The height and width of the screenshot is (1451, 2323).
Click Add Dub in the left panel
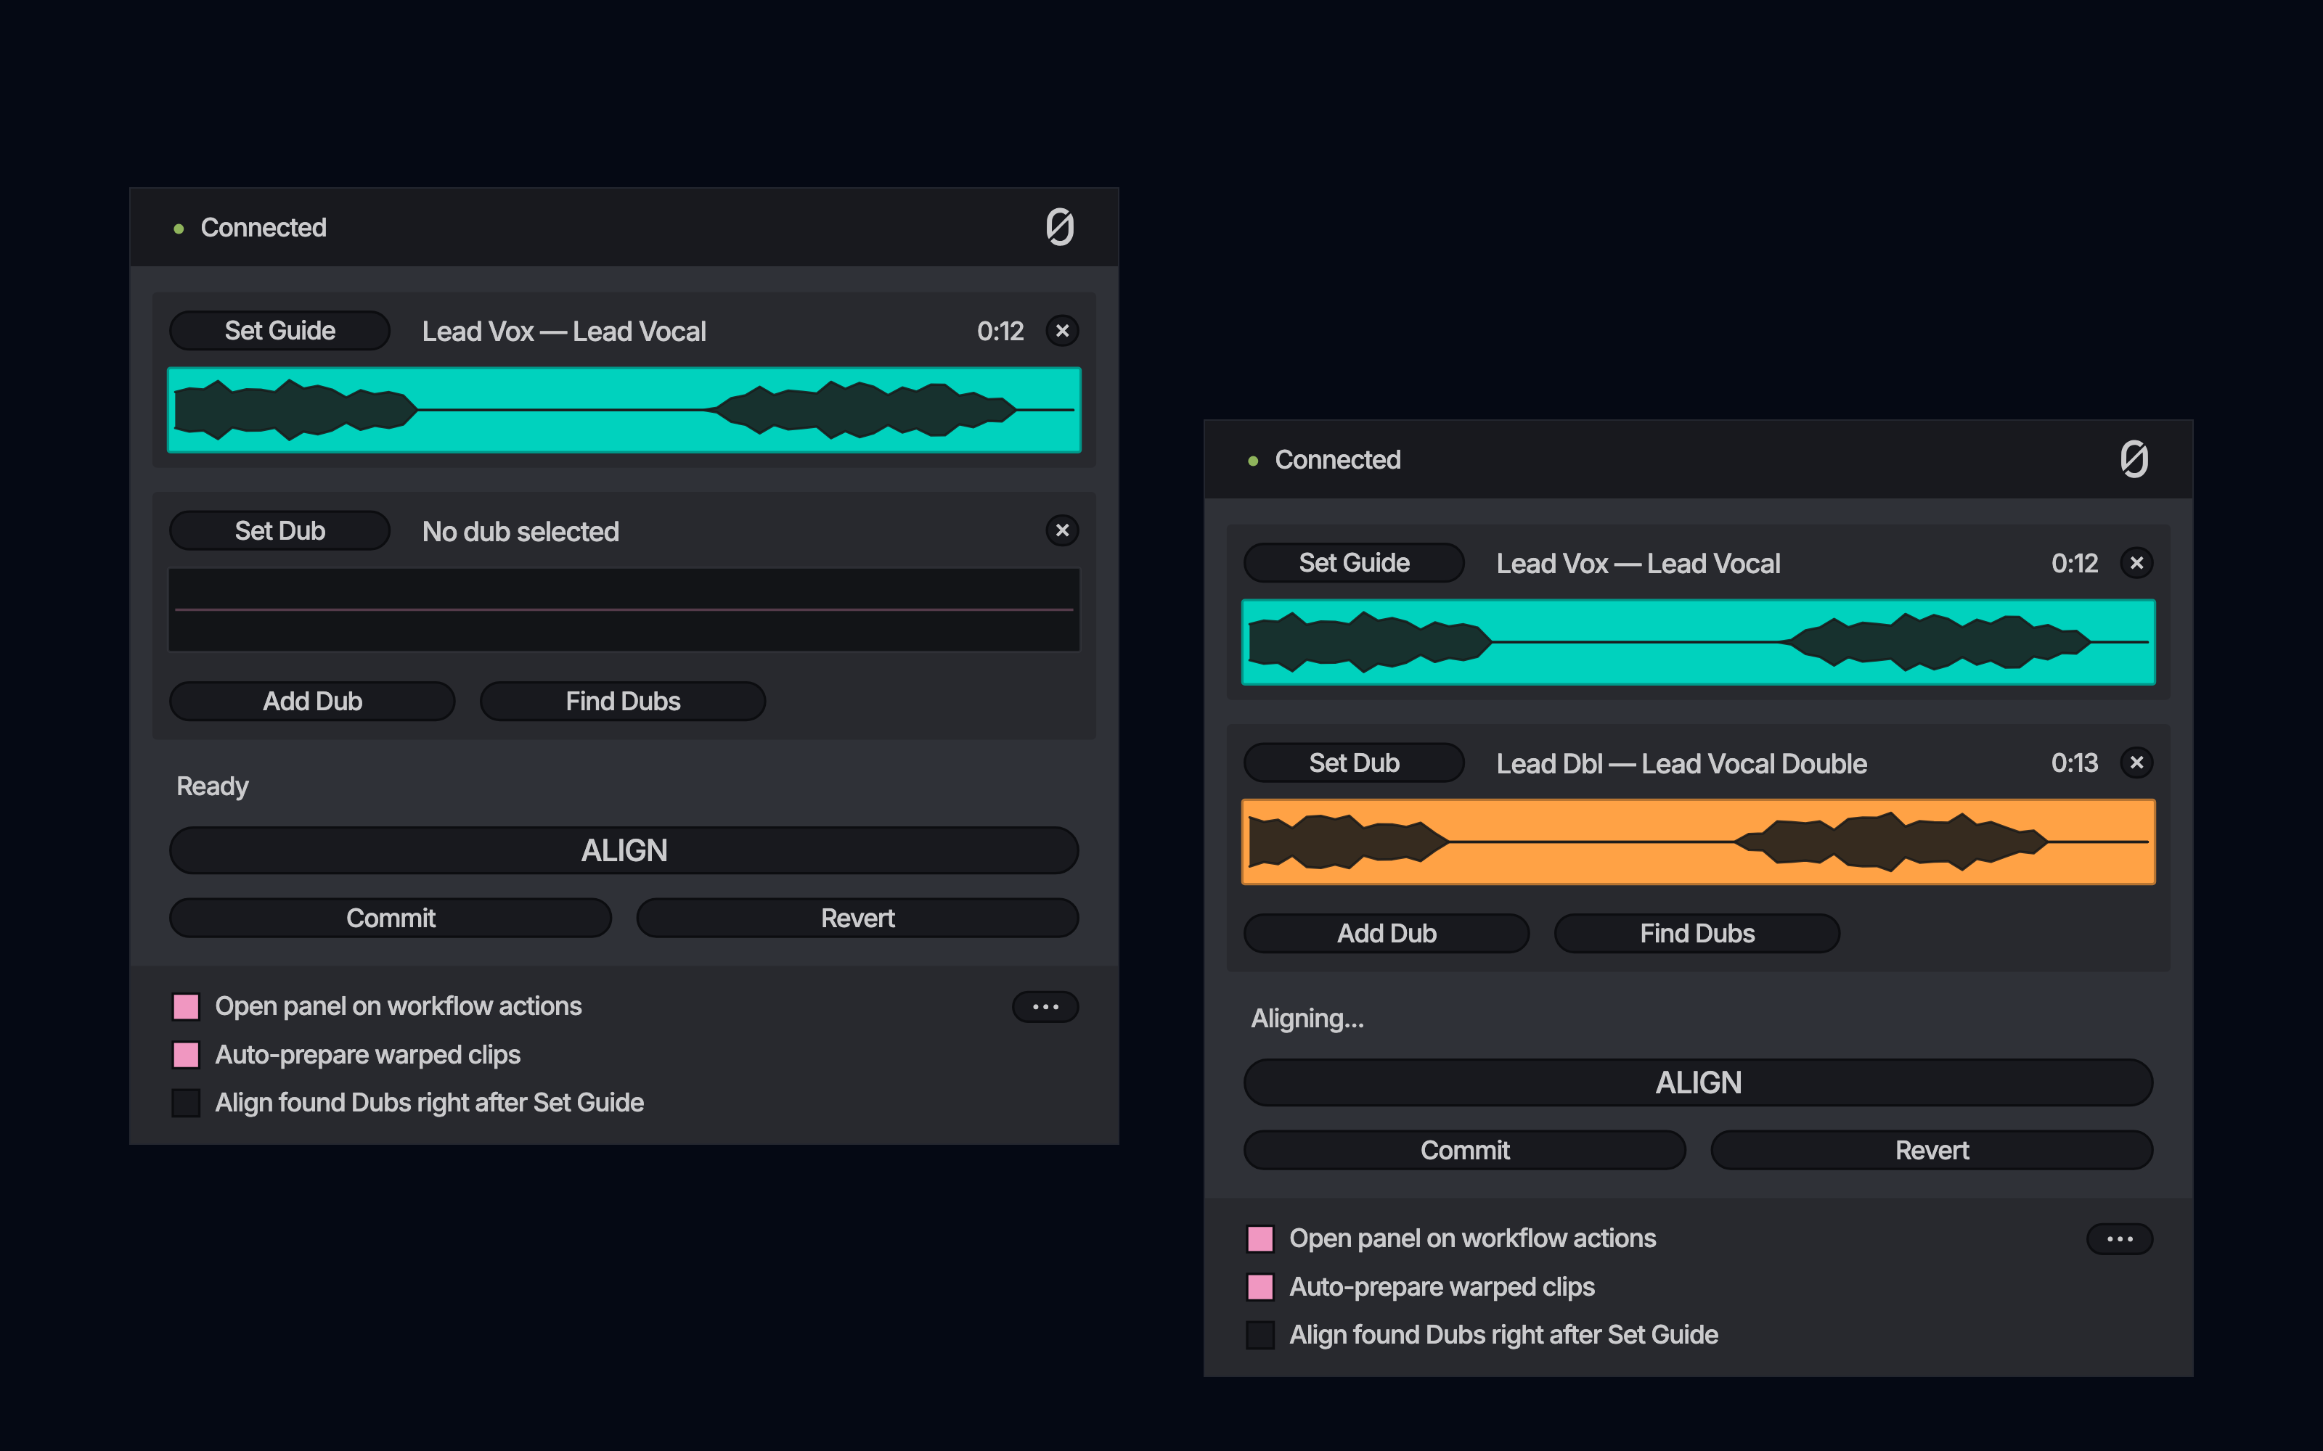coord(312,702)
